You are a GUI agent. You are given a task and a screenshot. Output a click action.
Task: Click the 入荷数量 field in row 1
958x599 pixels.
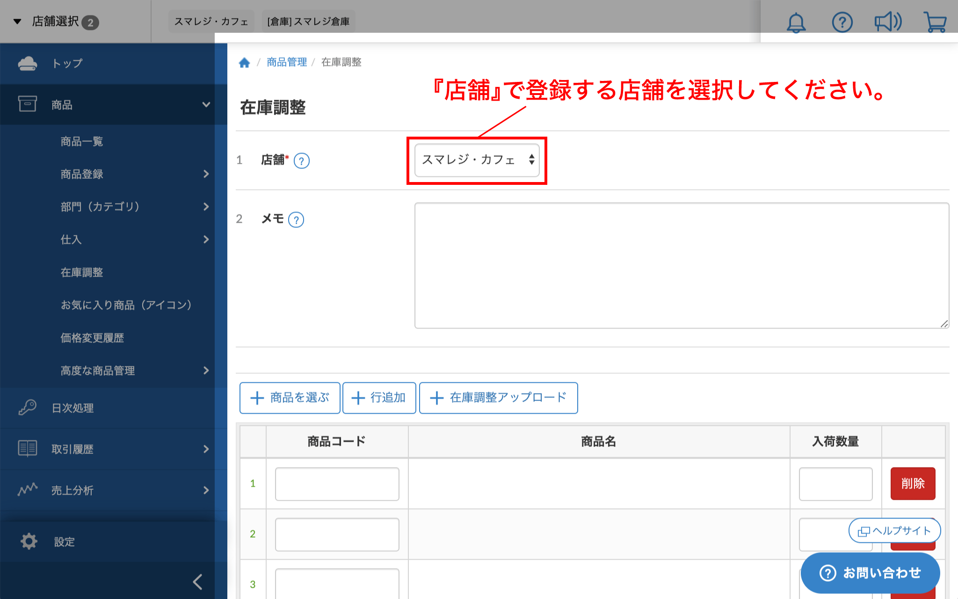tap(835, 484)
